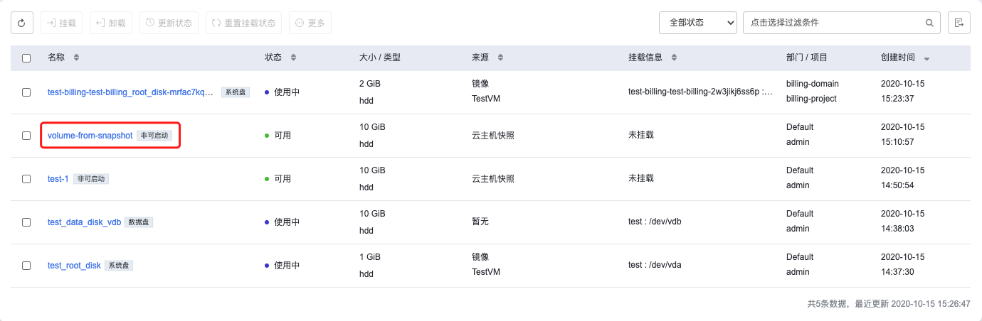
Task: Open the volume-from-snapshot volume link
Action: click(x=90, y=135)
